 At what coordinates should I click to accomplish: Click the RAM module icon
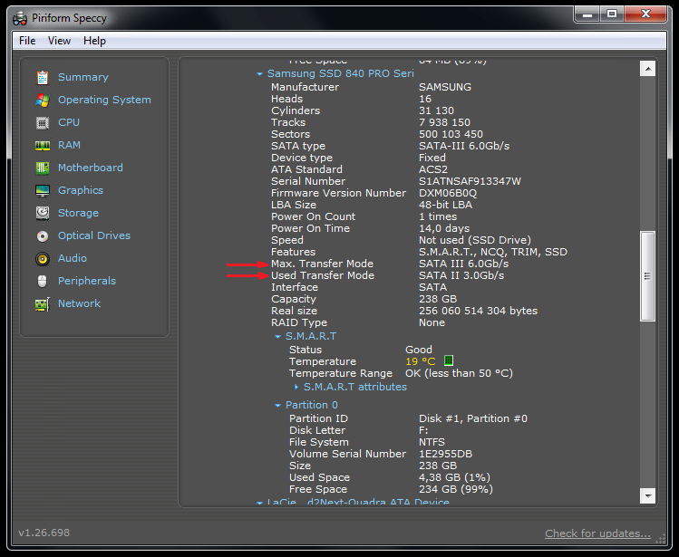pos(43,146)
